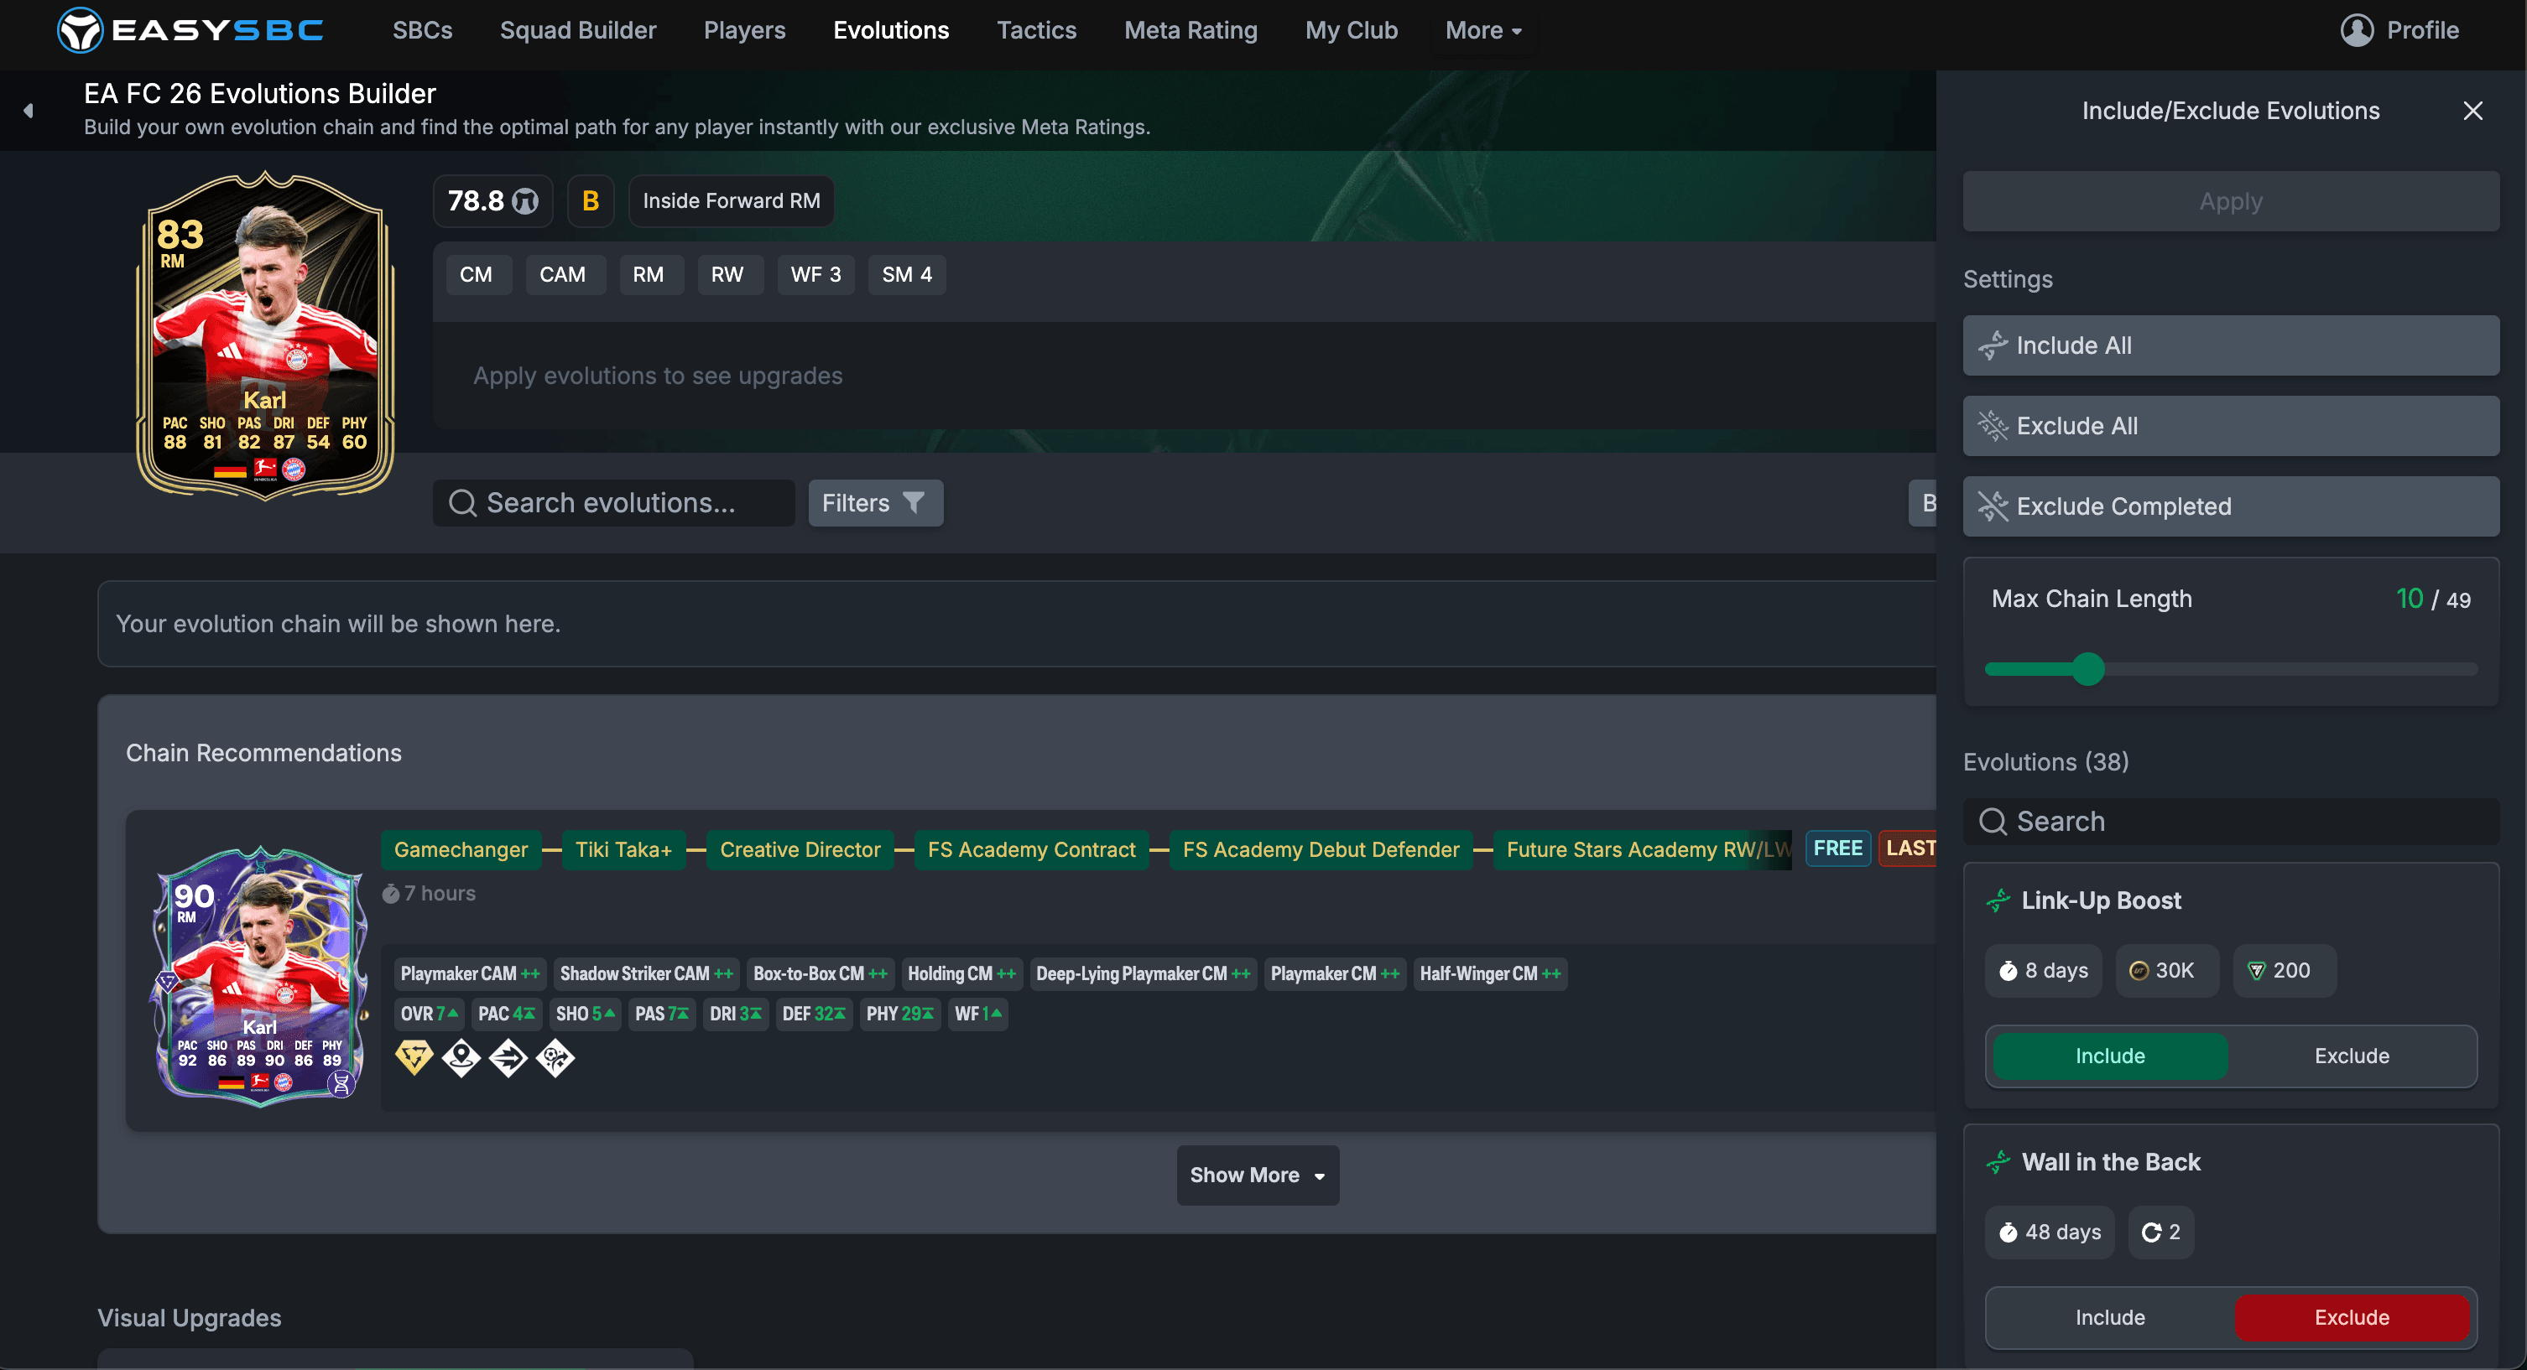This screenshot has width=2527, height=1370.
Task: Click the third white playstyle icon in the chain
Action: (508, 1057)
